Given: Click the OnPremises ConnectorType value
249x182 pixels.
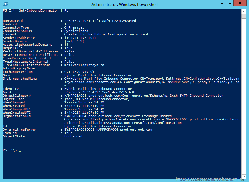Looking at the screenshot, I should click(74, 27).
